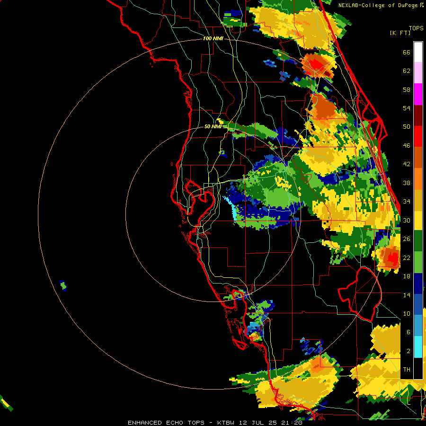Click the NEXLAB-College of DuPage label
Viewport: 426px width, 426px height.
pyautogui.click(x=378, y=5)
